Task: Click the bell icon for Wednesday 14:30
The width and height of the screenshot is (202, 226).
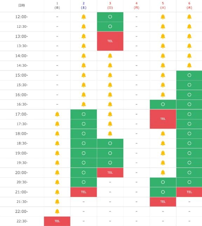Action: [189, 66]
